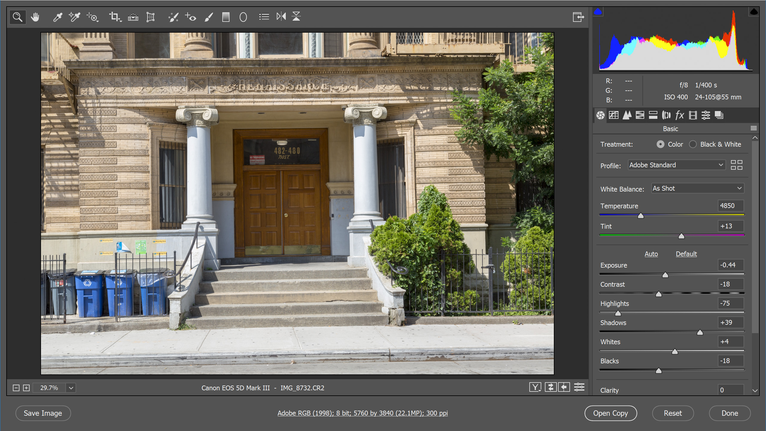Switch to the Split Toning tab
766x431 pixels.
click(653, 115)
